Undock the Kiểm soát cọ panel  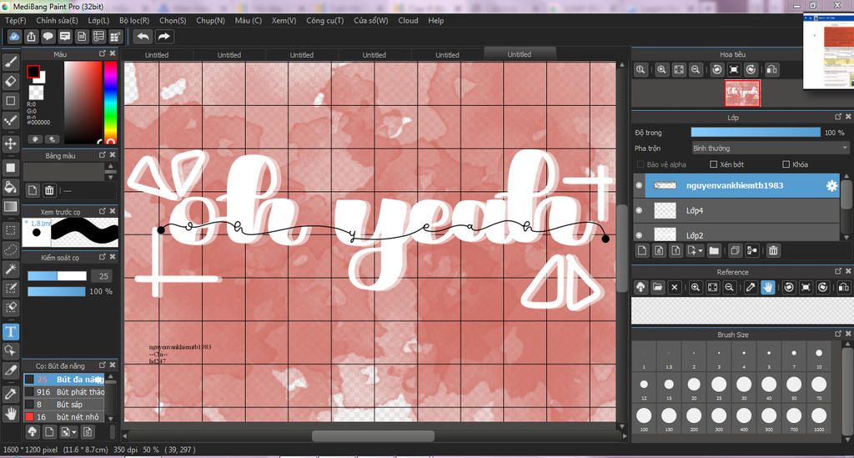tap(102, 256)
